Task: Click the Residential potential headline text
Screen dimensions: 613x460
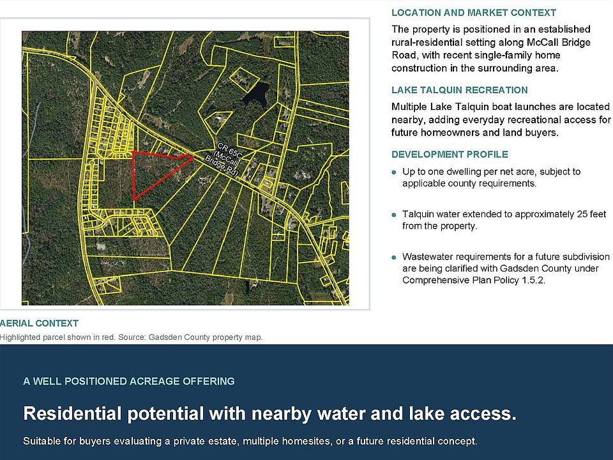Action: tap(269, 413)
